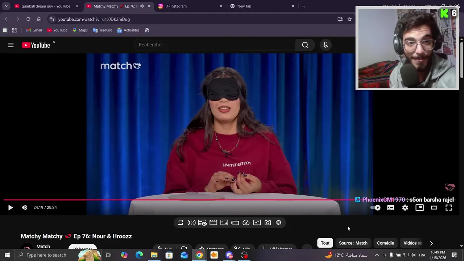
Task: Select the Comédie filter chip
Action: click(x=385, y=243)
